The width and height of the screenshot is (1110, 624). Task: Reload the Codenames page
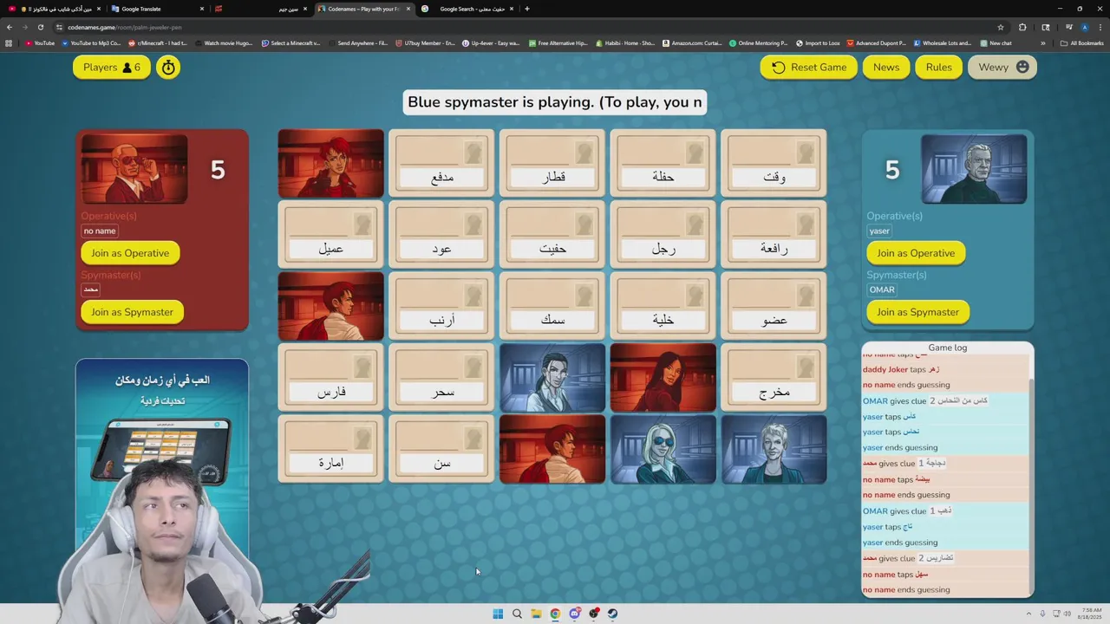pos(40,27)
